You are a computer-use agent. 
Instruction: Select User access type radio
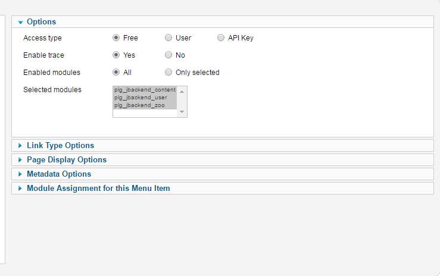tap(168, 37)
